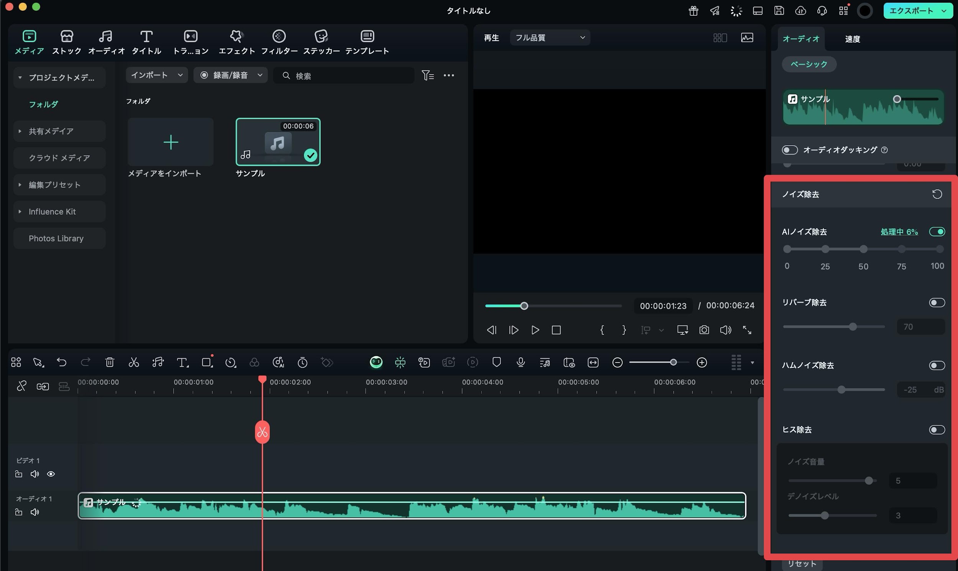Expand the 共有メディア tree item
Viewport: 958px width, 571px height.
[x=20, y=131]
